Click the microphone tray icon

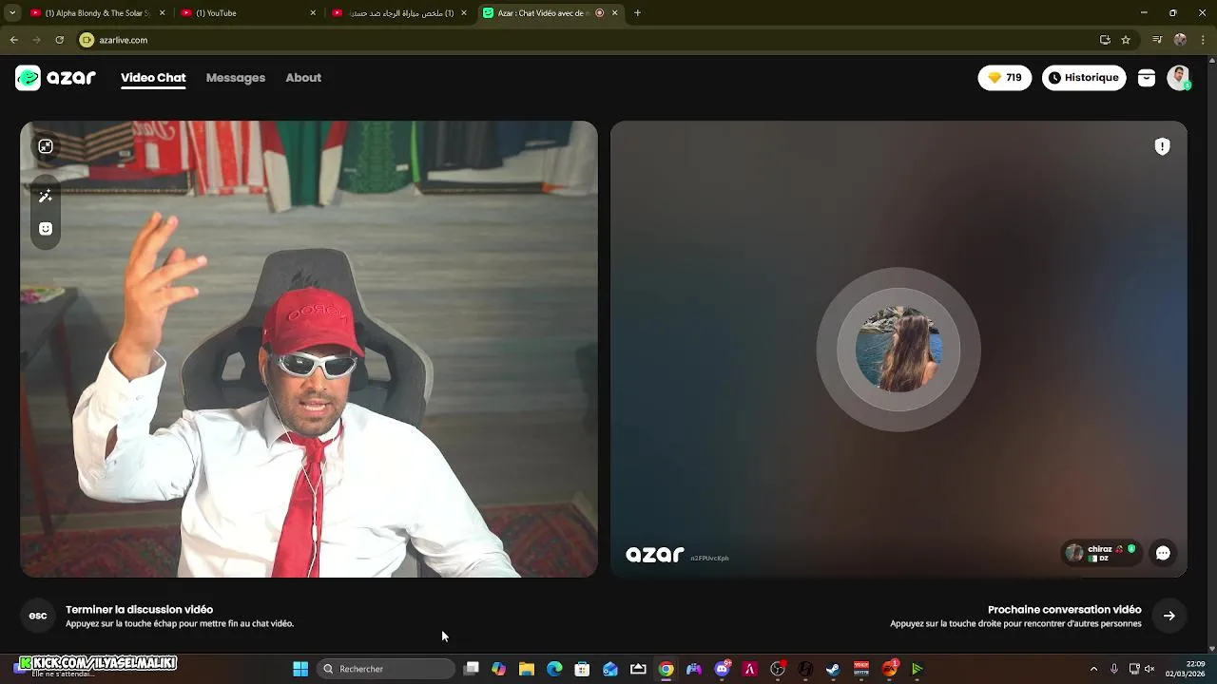(x=1114, y=669)
